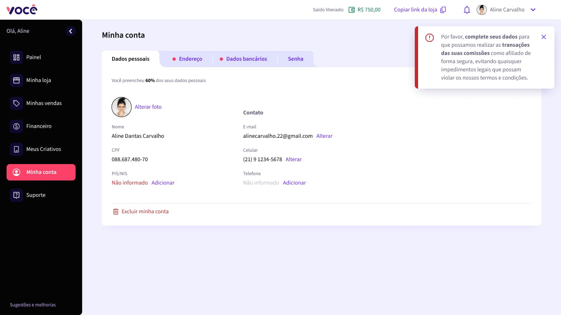The width and height of the screenshot is (561, 315).
Task: Open Financeiro dollar icon
Action: point(16,126)
